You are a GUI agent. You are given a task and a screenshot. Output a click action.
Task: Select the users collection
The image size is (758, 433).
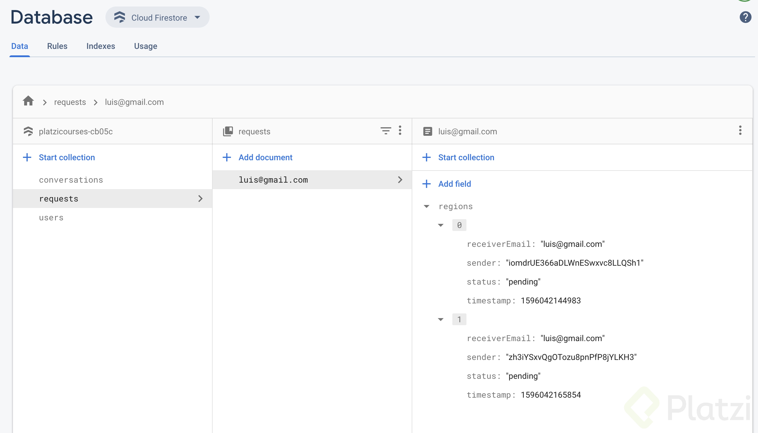(51, 218)
